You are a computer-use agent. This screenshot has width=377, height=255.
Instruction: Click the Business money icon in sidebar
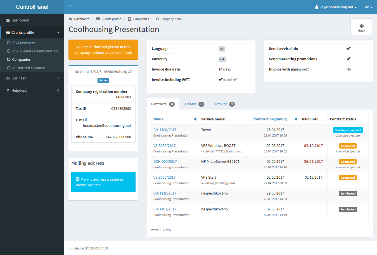click(8, 78)
